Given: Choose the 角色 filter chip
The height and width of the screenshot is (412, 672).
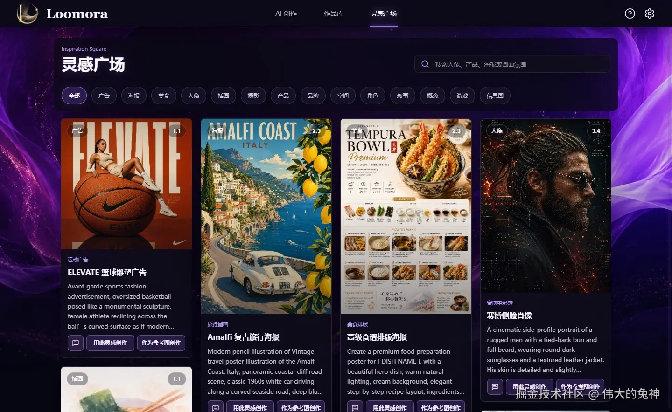Looking at the screenshot, I should (x=373, y=96).
